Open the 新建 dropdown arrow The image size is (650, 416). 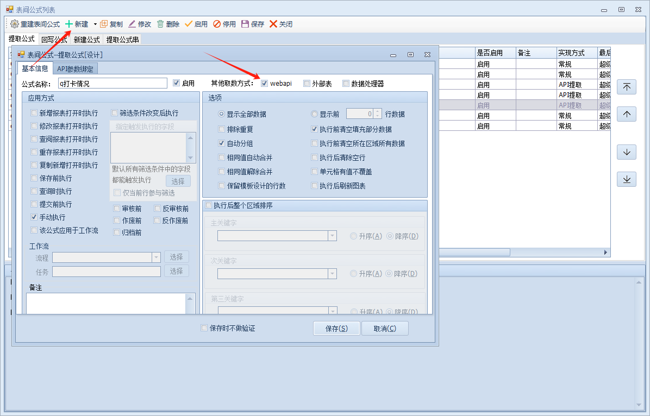click(95, 24)
